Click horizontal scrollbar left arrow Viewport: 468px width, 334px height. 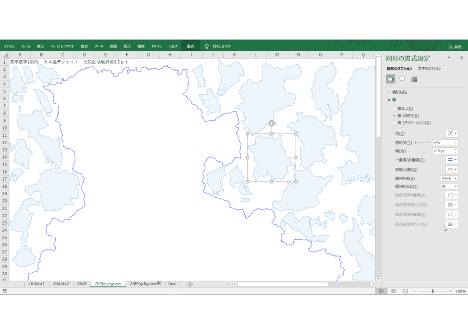[x=235, y=284]
